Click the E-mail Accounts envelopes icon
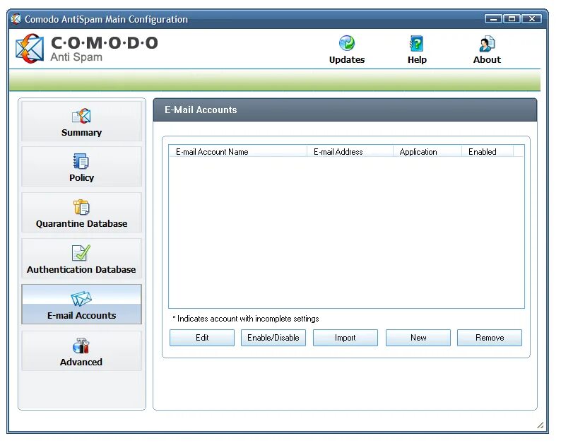561x448 pixels. click(81, 299)
